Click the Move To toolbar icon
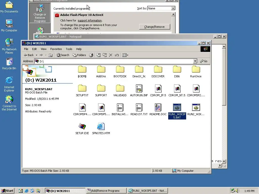This screenshot has width=259, height=194. tap(99, 55)
